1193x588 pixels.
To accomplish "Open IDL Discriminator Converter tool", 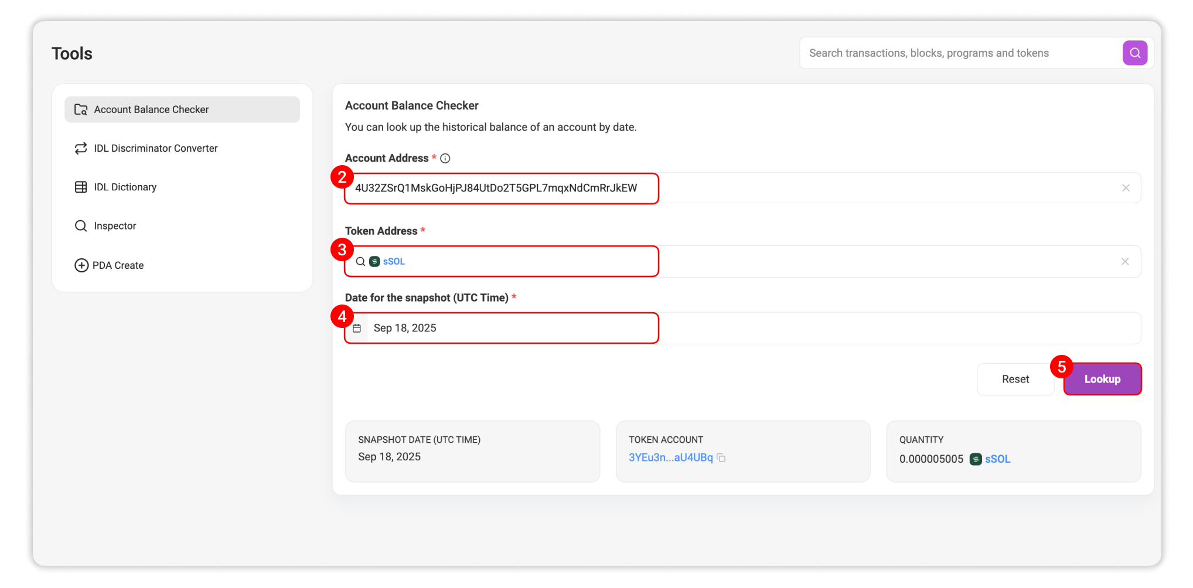I will click(155, 149).
